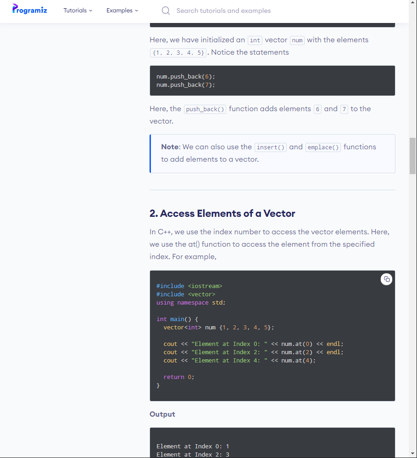Open the Tutorials dropdown menu
The height and width of the screenshot is (458, 417).
click(x=78, y=11)
